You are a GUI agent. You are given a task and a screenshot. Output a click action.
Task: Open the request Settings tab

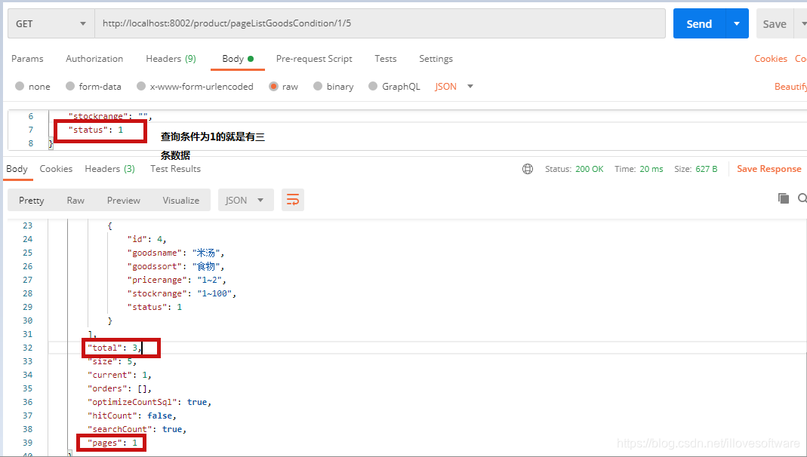click(436, 59)
